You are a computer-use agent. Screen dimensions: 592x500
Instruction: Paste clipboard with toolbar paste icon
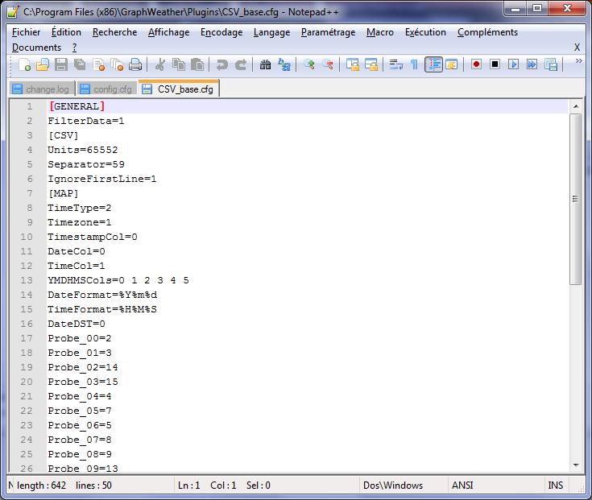[x=197, y=64]
